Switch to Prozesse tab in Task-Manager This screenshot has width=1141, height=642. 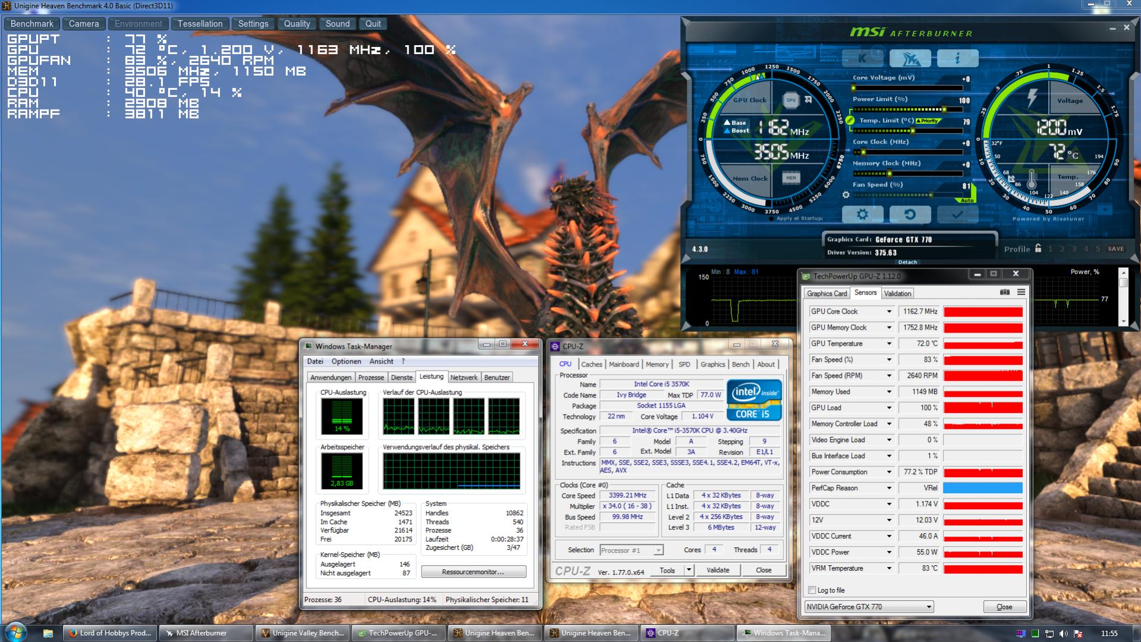pos(371,377)
